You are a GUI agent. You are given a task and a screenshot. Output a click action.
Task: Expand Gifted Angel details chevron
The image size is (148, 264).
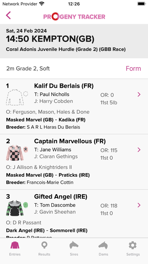pyautogui.click(x=139, y=205)
